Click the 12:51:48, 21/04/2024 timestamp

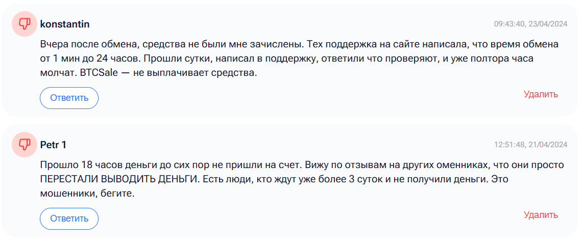tap(530, 145)
